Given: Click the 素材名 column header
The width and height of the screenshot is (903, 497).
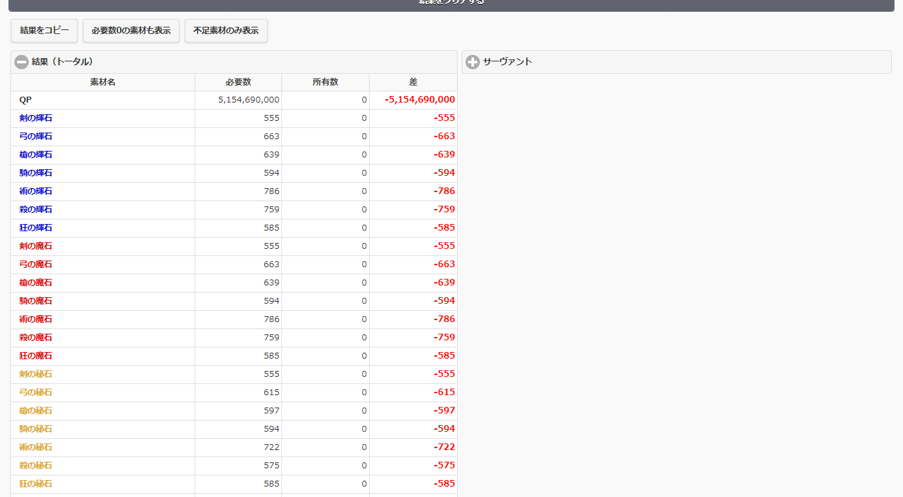Looking at the screenshot, I should (x=103, y=82).
